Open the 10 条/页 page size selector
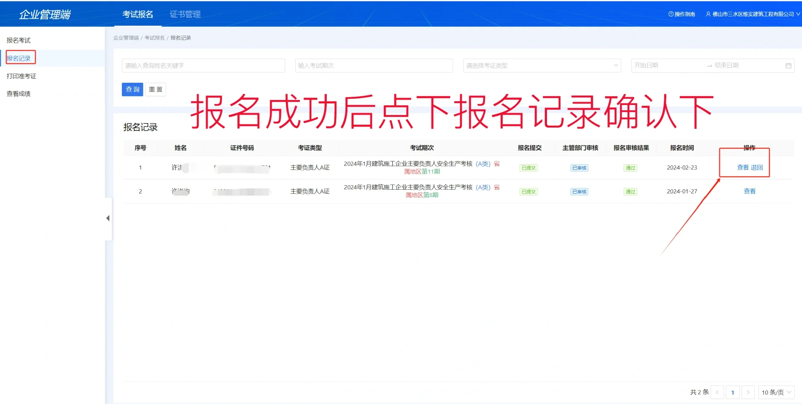The width and height of the screenshot is (802, 404). tap(776, 392)
